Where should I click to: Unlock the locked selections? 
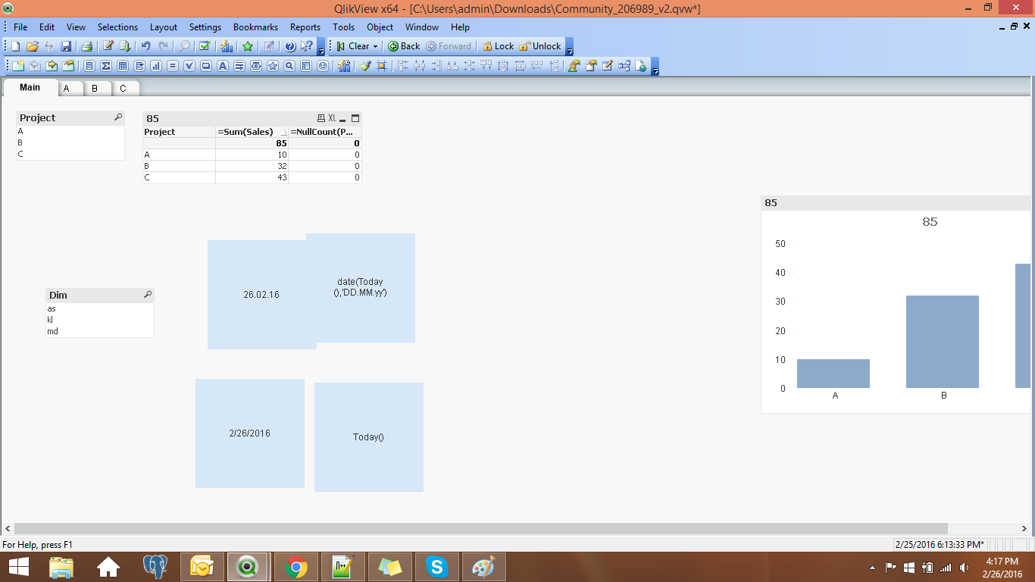(540, 46)
